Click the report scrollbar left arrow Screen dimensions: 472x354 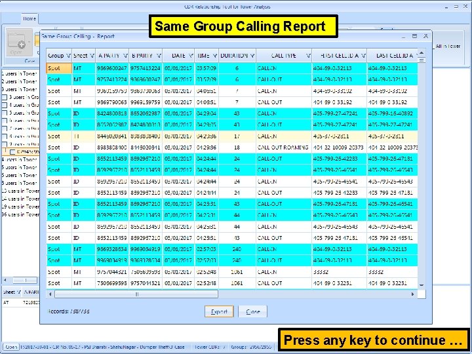(x=50, y=294)
